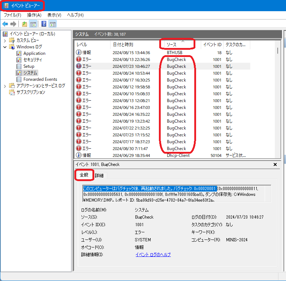Screen dimensions: 286x281
Task: Open the ヘルプ(H) menu
Action: click(75, 15)
